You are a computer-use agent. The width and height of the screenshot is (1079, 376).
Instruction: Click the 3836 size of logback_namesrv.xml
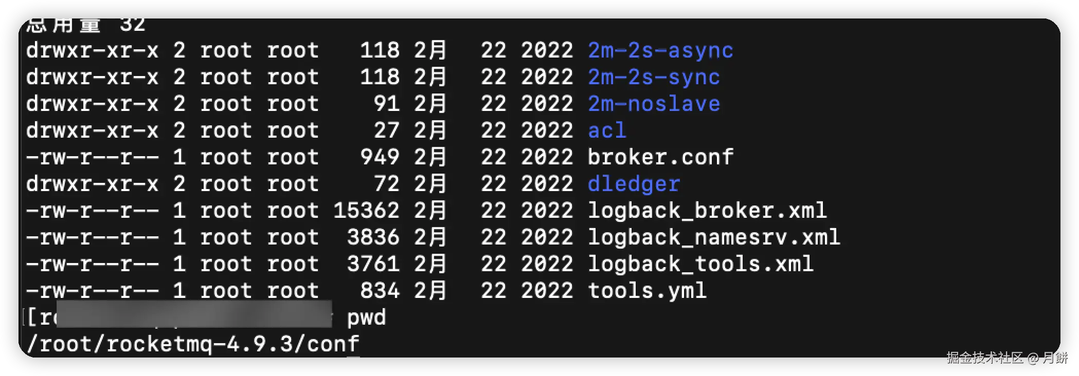(373, 237)
